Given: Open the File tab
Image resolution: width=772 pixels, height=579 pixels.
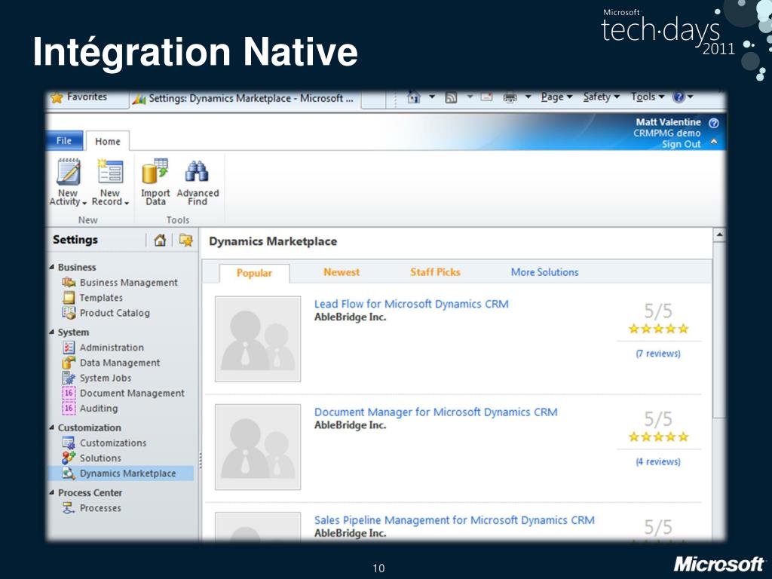Looking at the screenshot, I should point(64,141).
